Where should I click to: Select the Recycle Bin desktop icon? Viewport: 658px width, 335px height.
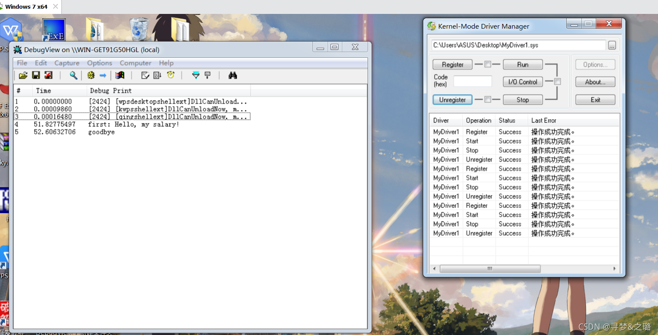[x=139, y=29]
